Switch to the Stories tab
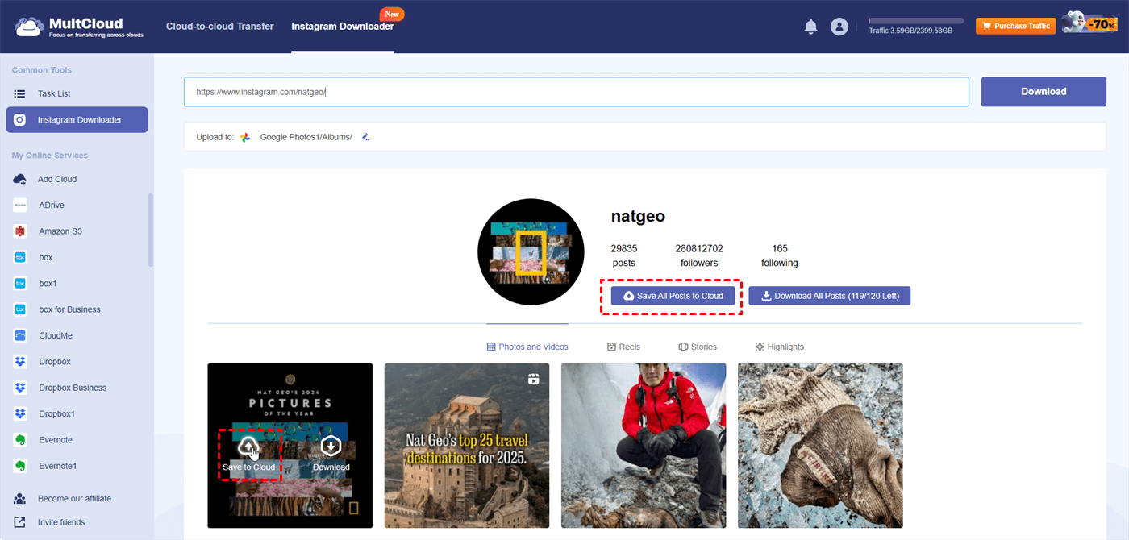Viewport: 1129px width, 540px height. [698, 347]
